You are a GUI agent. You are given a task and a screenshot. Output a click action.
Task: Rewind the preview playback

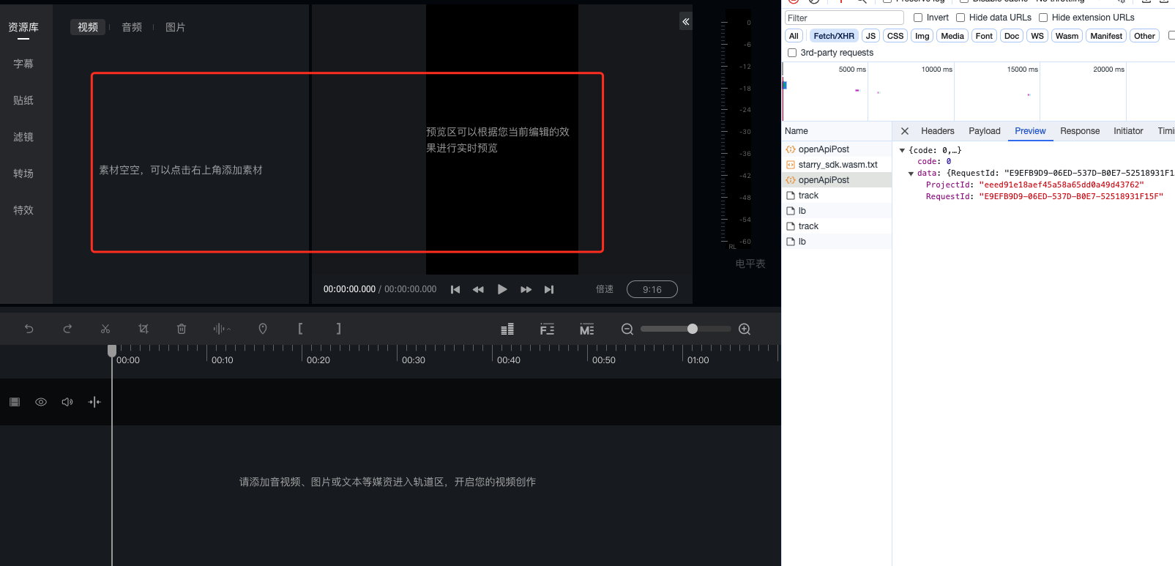(x=478, y=289)
